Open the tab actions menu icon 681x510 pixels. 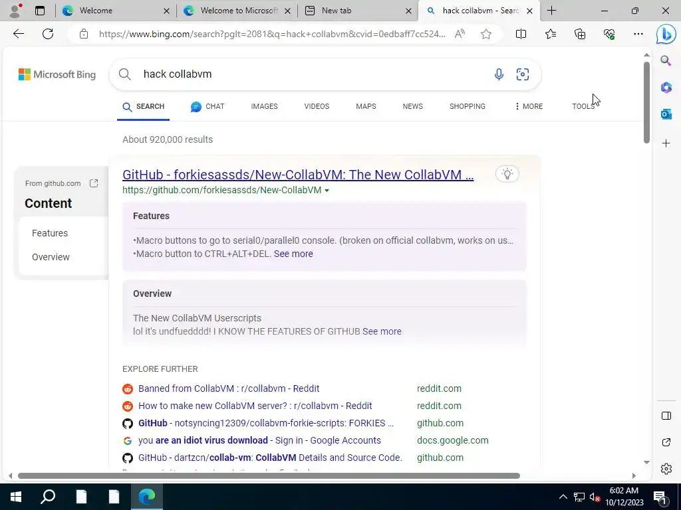(x=40, y=11)
